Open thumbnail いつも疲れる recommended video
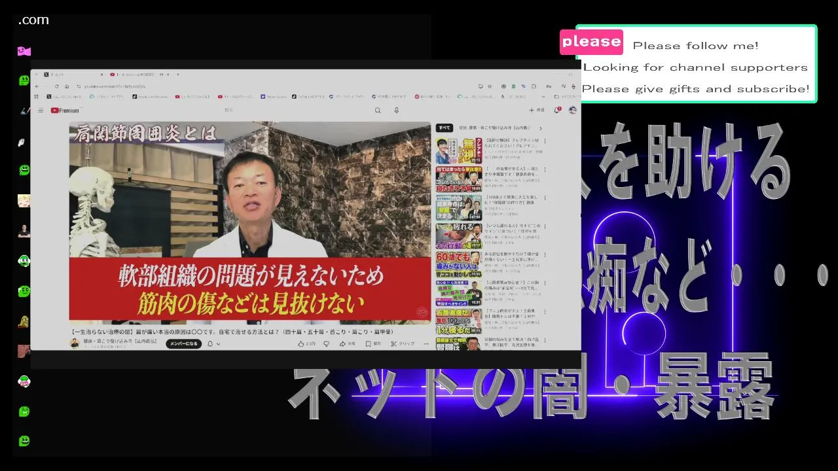838x471 pixels. (459, 235)
